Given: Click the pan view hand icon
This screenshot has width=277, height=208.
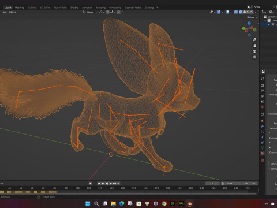Looking at the screenshot, I should click(x=254, y=46).
